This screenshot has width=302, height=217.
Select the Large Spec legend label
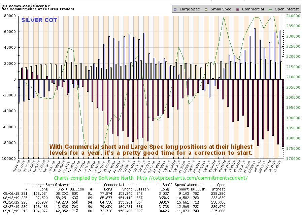click(190, 9)
